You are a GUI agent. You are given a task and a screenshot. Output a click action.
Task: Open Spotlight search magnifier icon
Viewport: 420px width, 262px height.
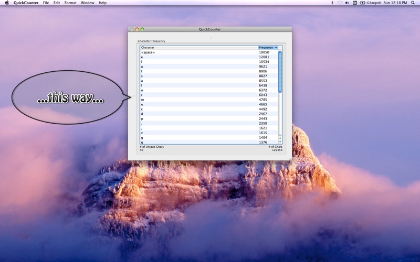(413, 3)
